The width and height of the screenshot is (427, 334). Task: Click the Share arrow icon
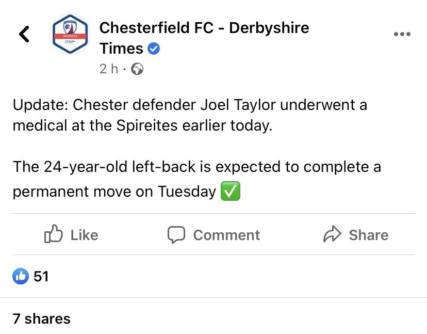[332, 234]
